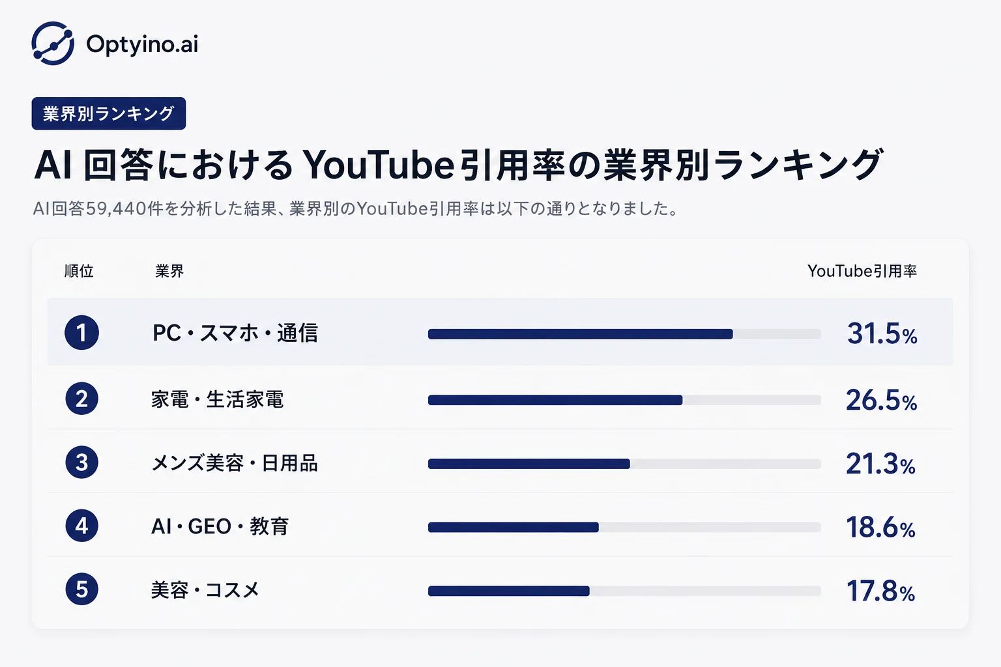Click the rank 2 circle icon
This screenshot has width=1001, height=667.
[81, 399]
